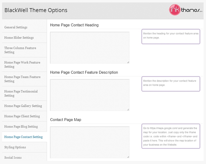Select Three Column Feature Setting
This screenshot has width=206, height=164.
[x=20, y=50]
